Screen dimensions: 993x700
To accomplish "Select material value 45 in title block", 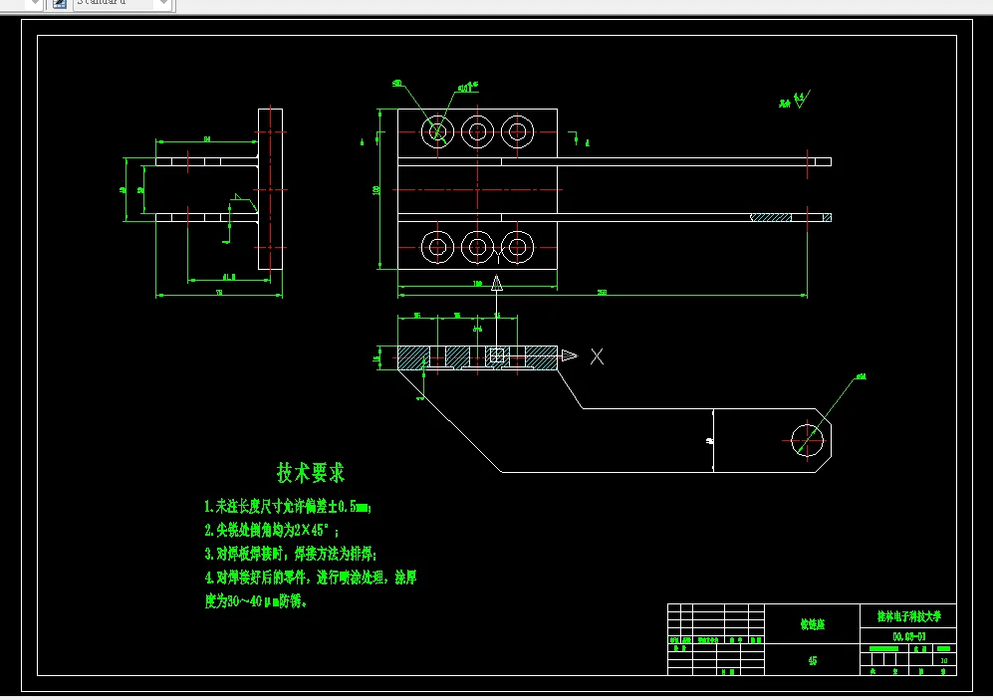I will pyautogui.click(x=813, y=661).
